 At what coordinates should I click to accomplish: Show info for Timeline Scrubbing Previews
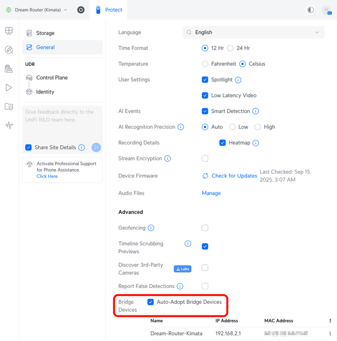(x=188, y=244)
